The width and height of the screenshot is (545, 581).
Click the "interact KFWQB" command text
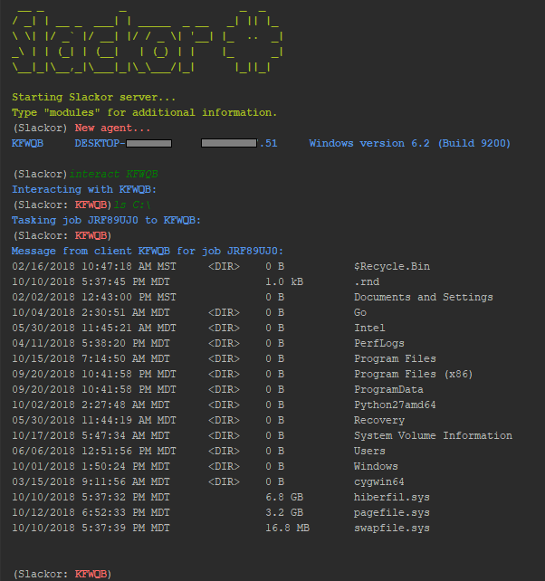point(113,174)
